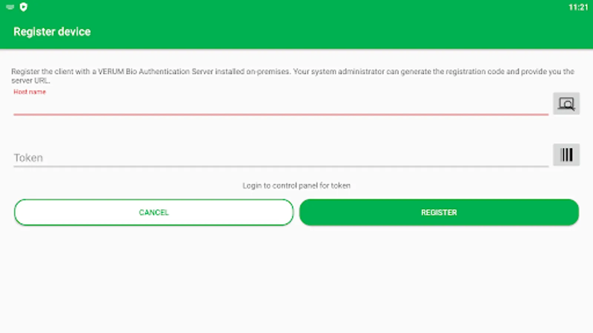593x333 pixels.
Task: Tap the 'server URL.' text line
Action: point(30,81)
